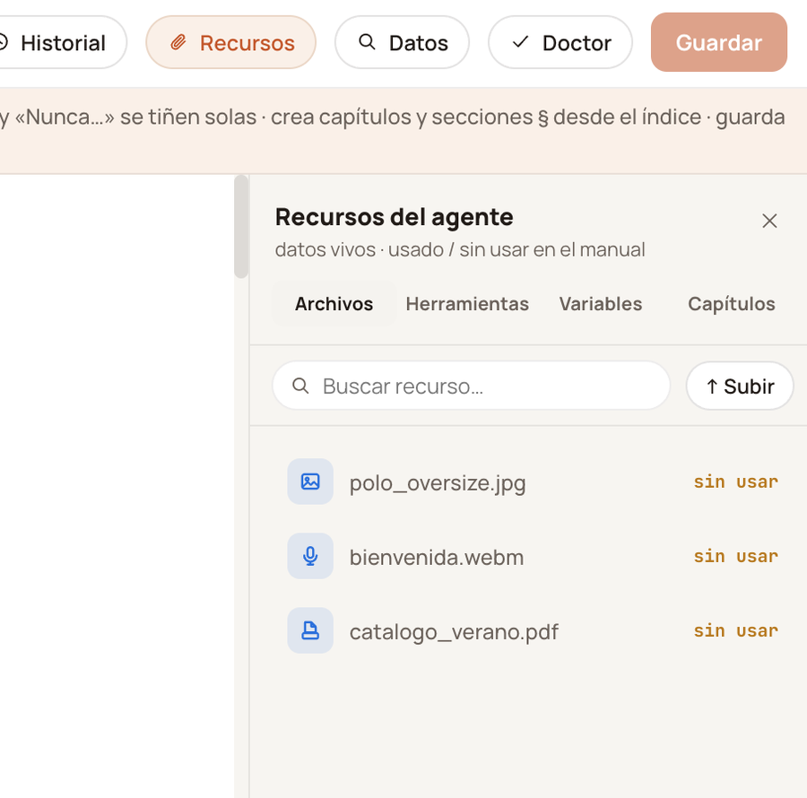
Task: Switch to the Variables tab
Action: point(601,304)
